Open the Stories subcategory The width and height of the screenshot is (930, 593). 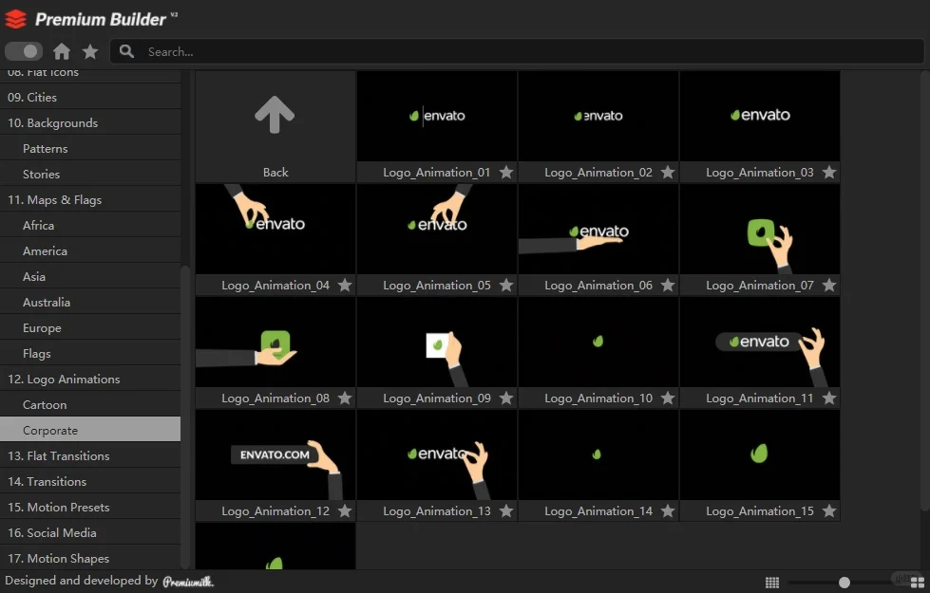coord(90,174)
